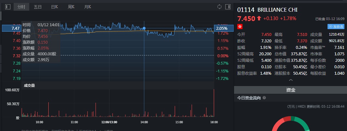
Task: Click the 2.05% percentage axis label
Action: pyautogui.click(x=222, y=28)
